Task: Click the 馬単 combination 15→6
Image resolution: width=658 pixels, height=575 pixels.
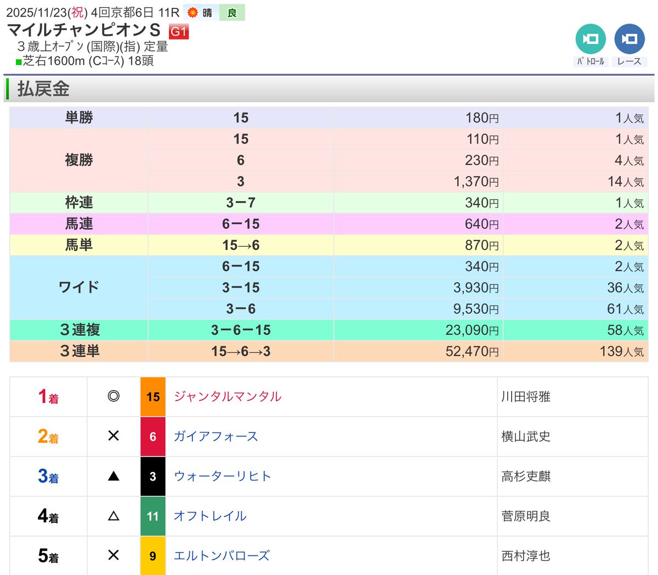Action: tap(241, 245)
